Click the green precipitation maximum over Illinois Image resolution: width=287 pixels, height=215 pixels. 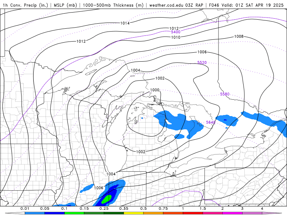point(107,199)
